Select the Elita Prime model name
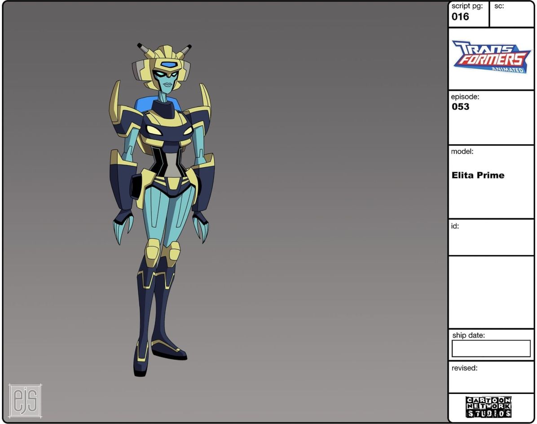The height and width of the screenshot is (424, 537). [x=478, y=175]
